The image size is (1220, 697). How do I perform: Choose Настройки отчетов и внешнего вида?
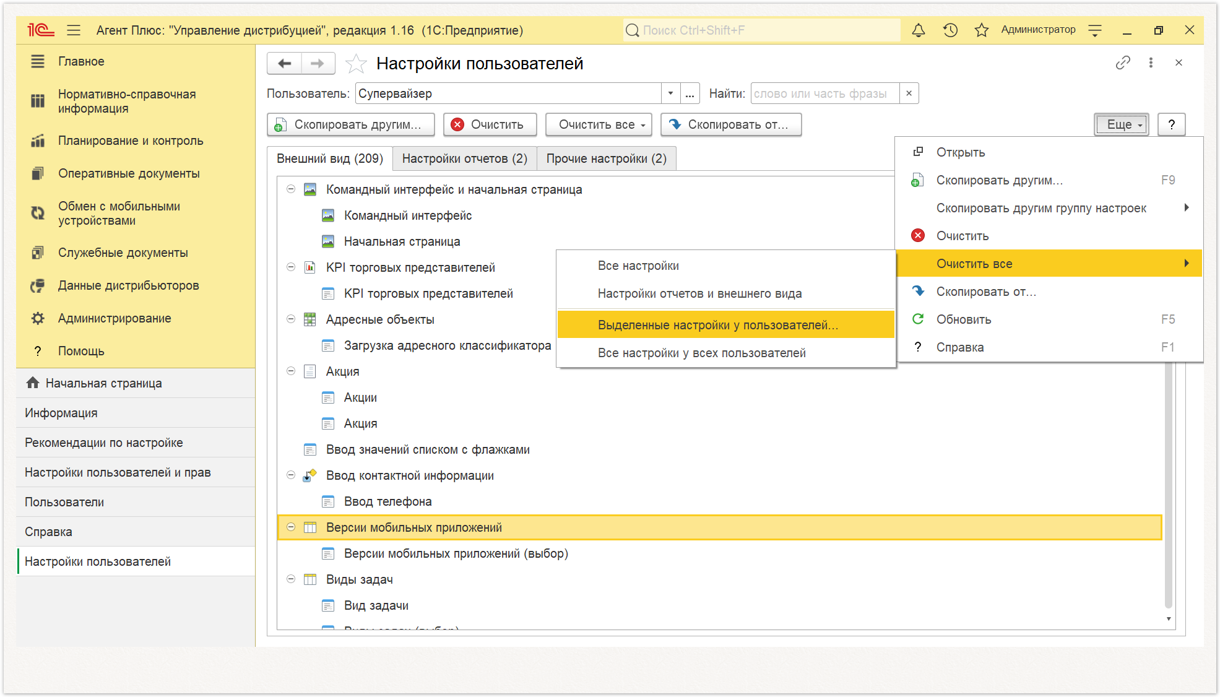(x=725, y=293)
